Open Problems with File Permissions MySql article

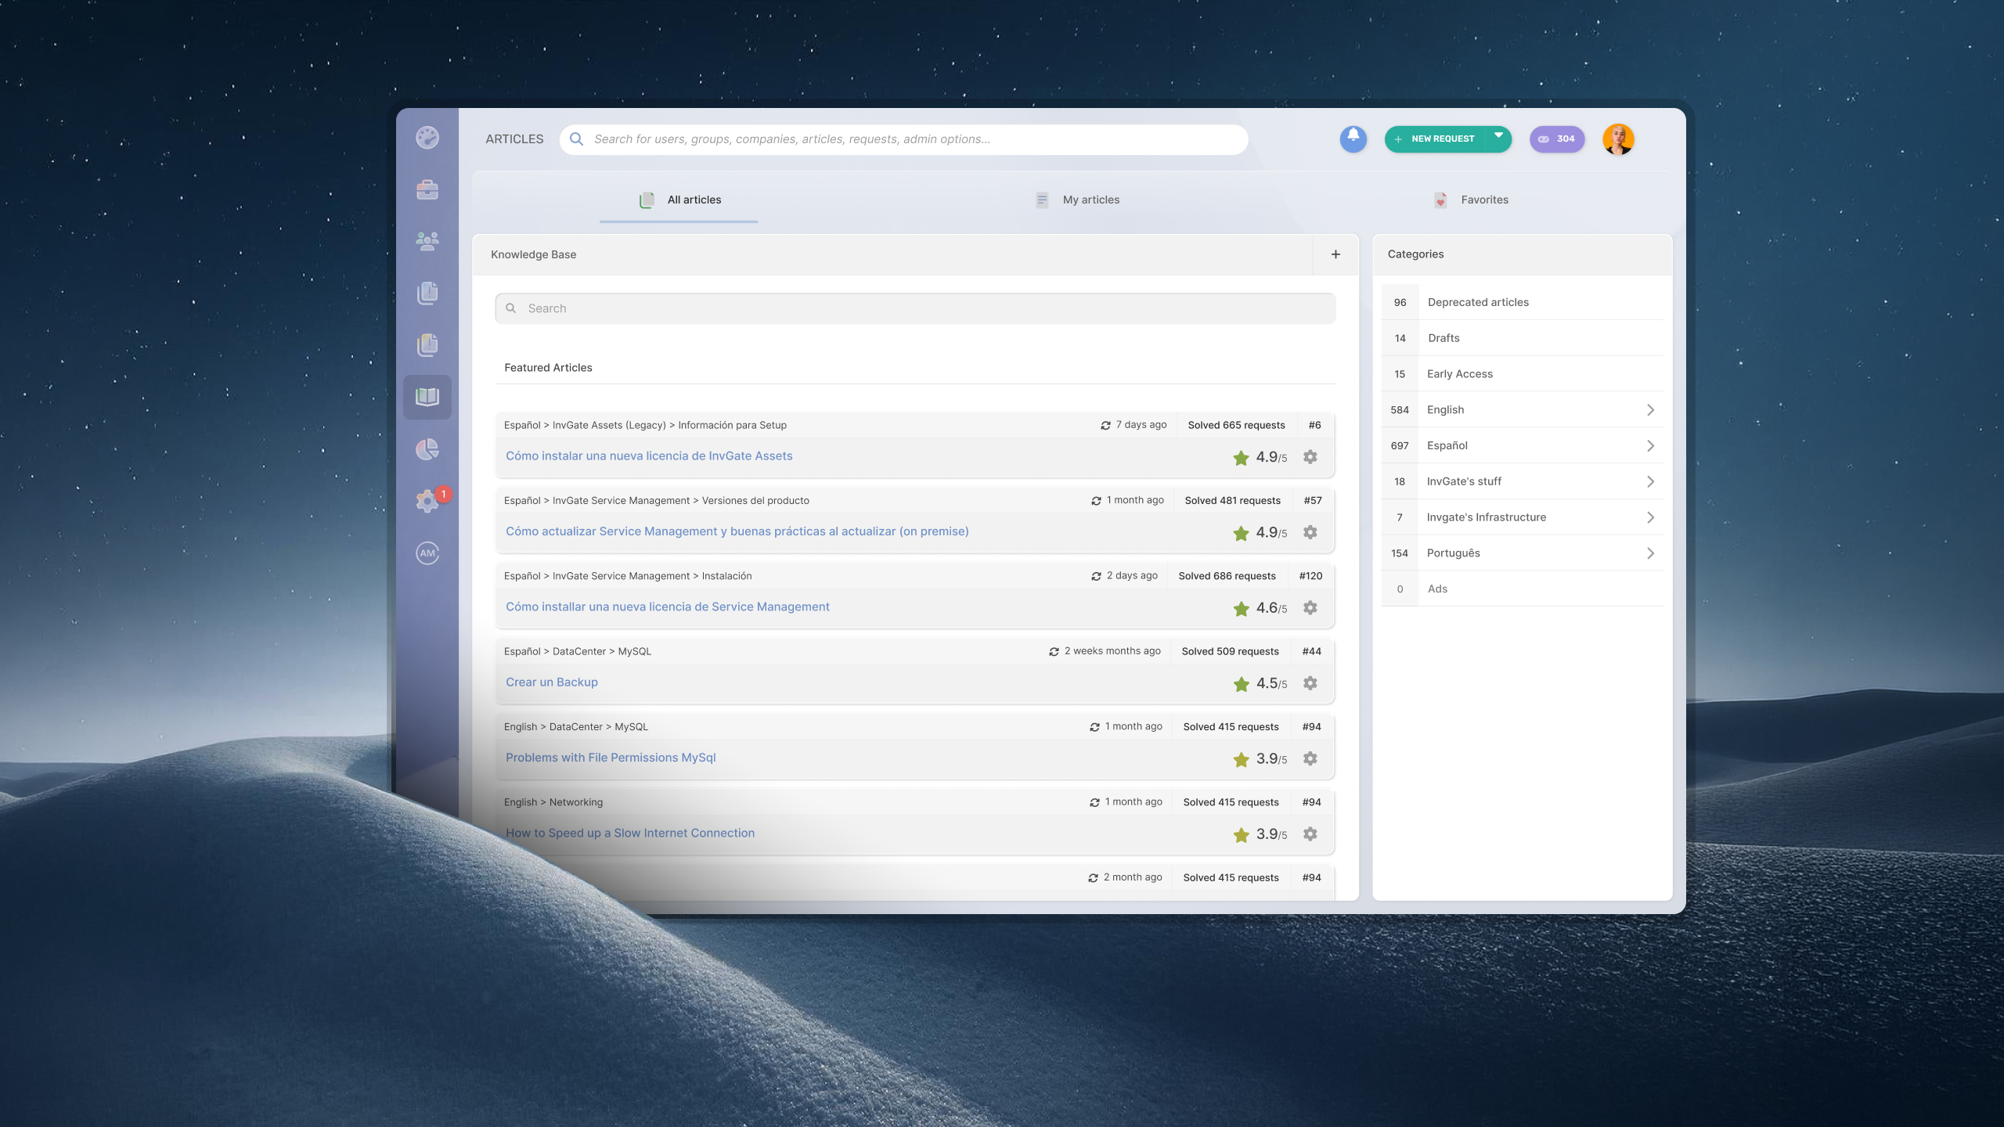611,758
